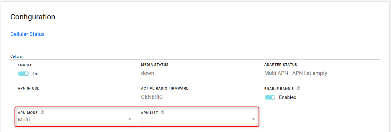Click help icon next to APN Mode
This screenshot has width=391, height=132.
point(43,112)
